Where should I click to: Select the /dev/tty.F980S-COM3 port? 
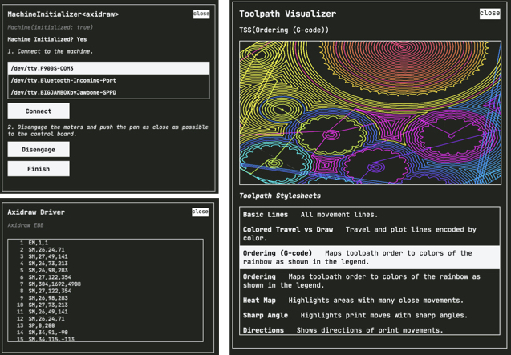click(x=108, y=68)
